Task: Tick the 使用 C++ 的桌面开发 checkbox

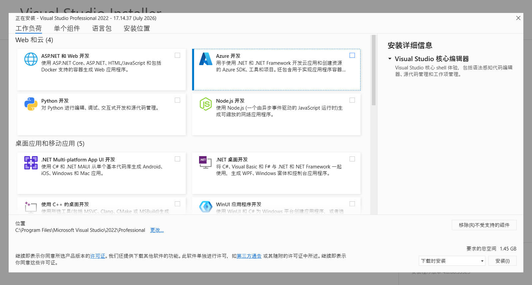Action: [x=177, y=204]
